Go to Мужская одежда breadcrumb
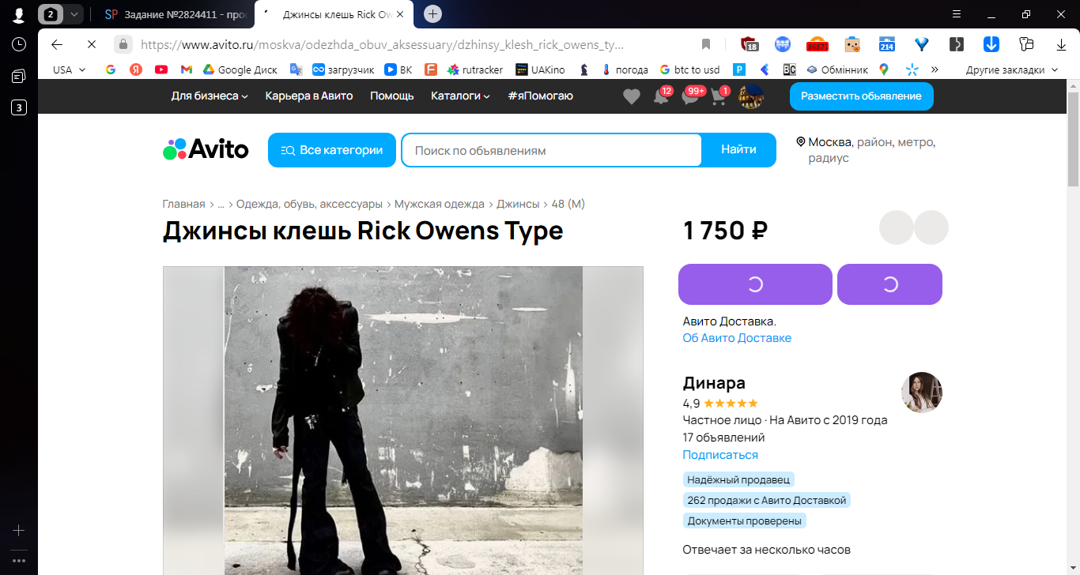 [x=440, y=204]
